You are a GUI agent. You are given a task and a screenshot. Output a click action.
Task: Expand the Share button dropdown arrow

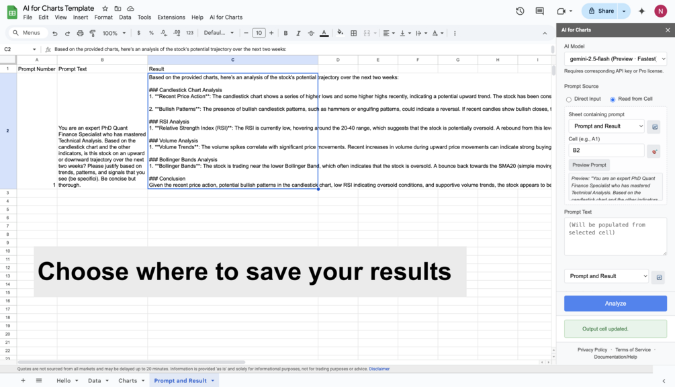click(x=624, y=11)
